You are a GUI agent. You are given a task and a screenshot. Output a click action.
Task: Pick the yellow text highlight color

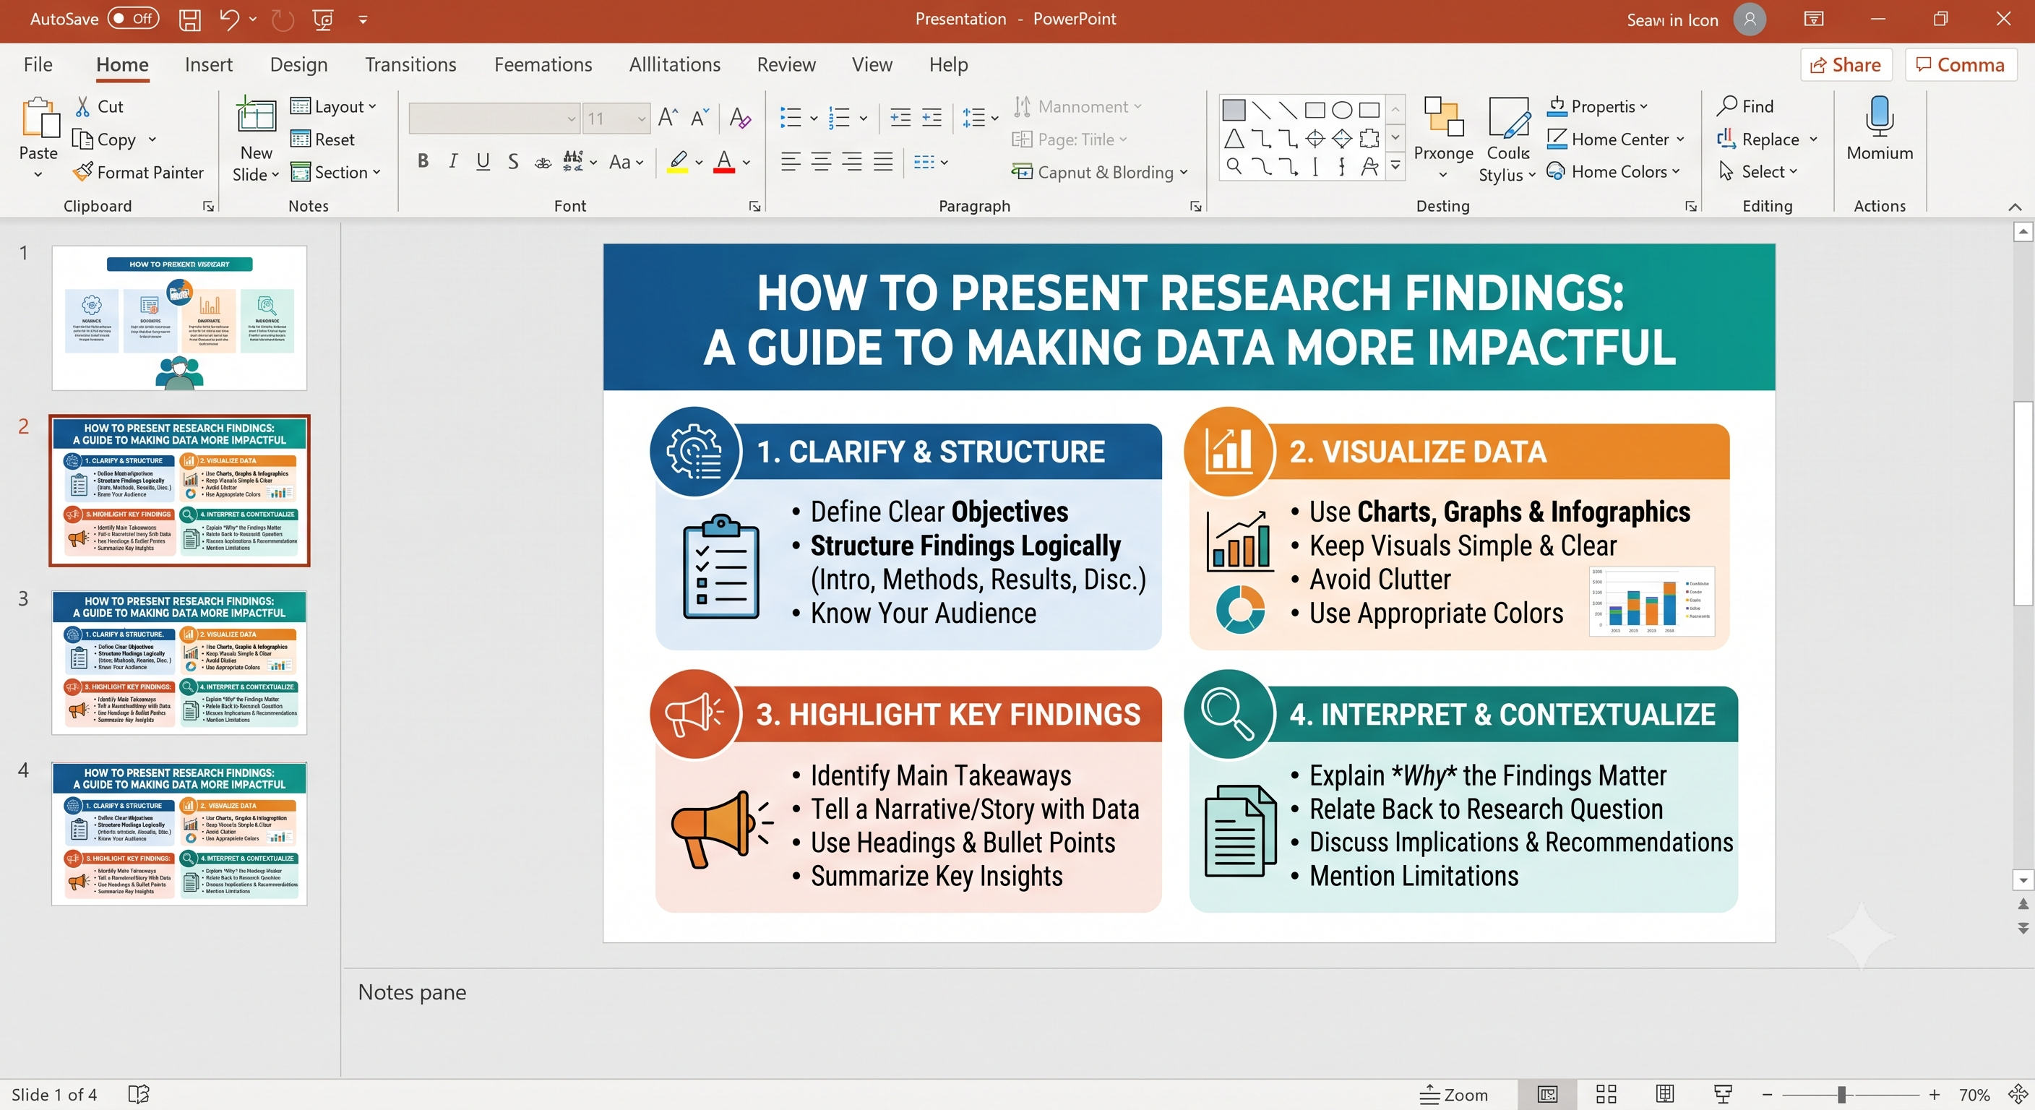678,162
